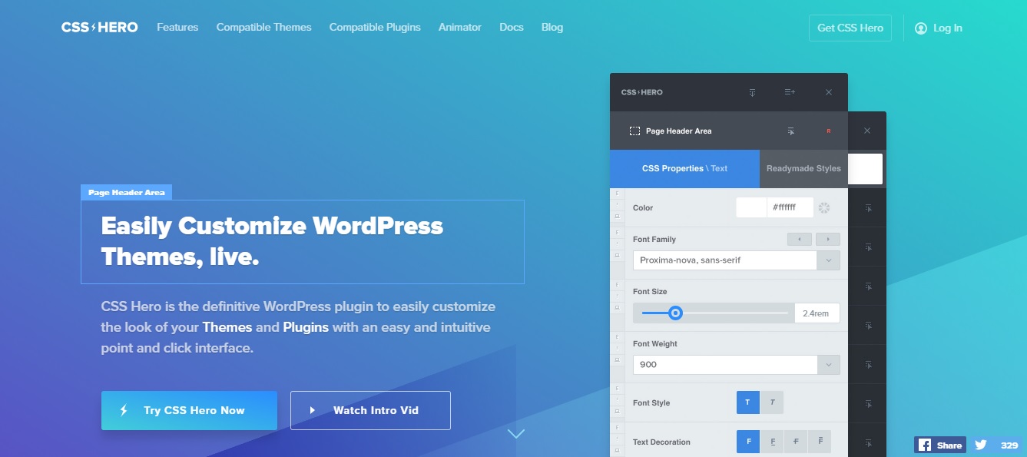
Task: Click the Font Weight field showing 900
Action: (725, 365)
